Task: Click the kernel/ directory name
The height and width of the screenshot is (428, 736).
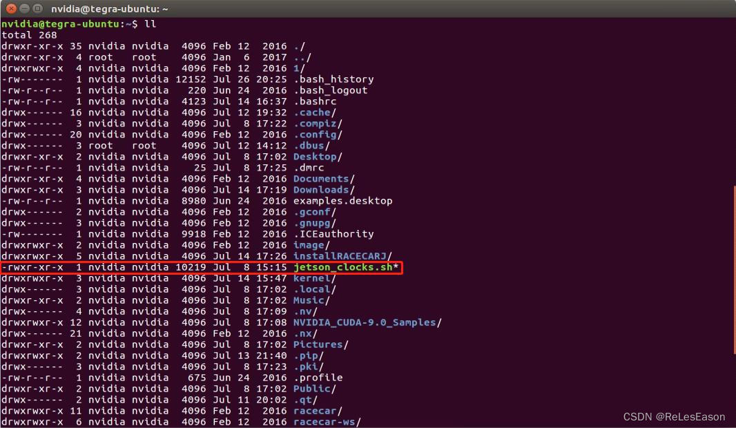Action: tap(315, 278)
